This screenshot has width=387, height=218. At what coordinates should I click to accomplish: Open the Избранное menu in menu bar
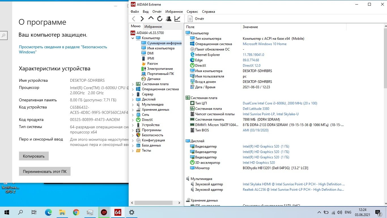coord(174,12)
